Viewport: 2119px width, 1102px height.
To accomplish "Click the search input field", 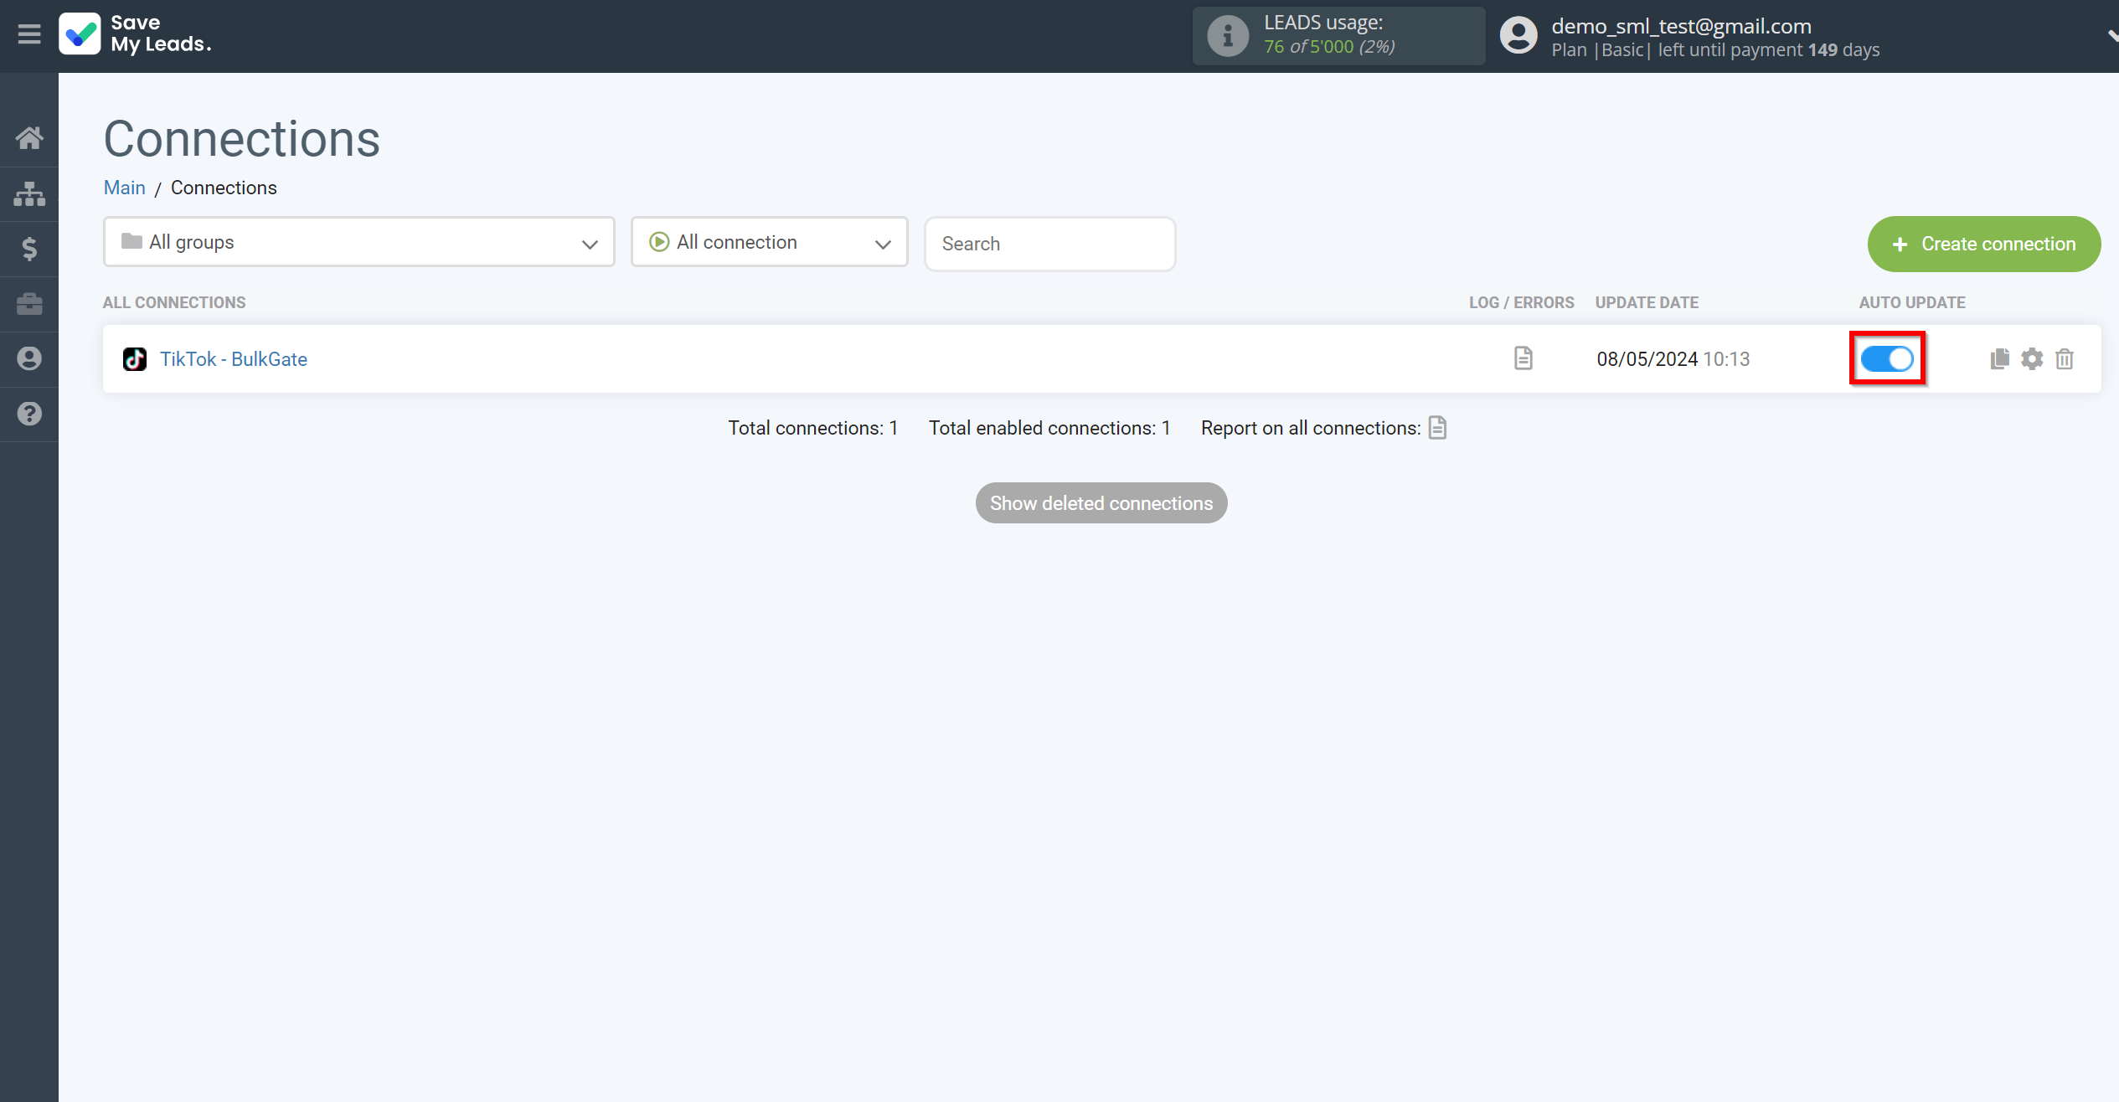I will 1049,241.
